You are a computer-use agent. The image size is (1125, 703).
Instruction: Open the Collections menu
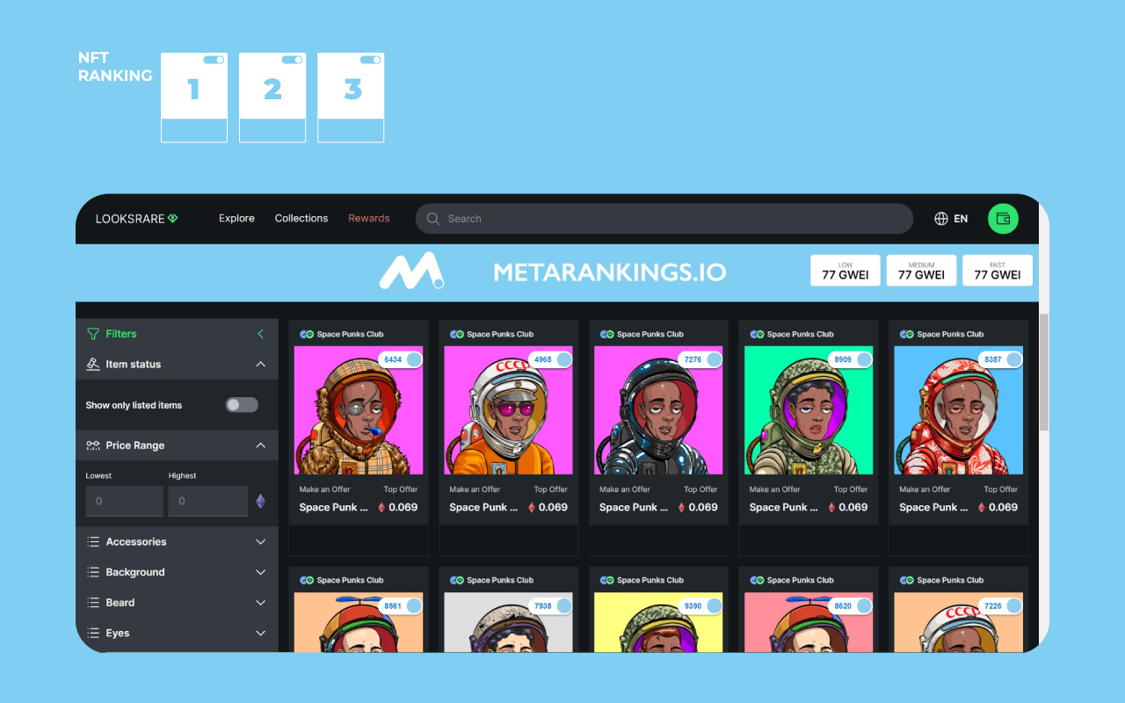301,219
